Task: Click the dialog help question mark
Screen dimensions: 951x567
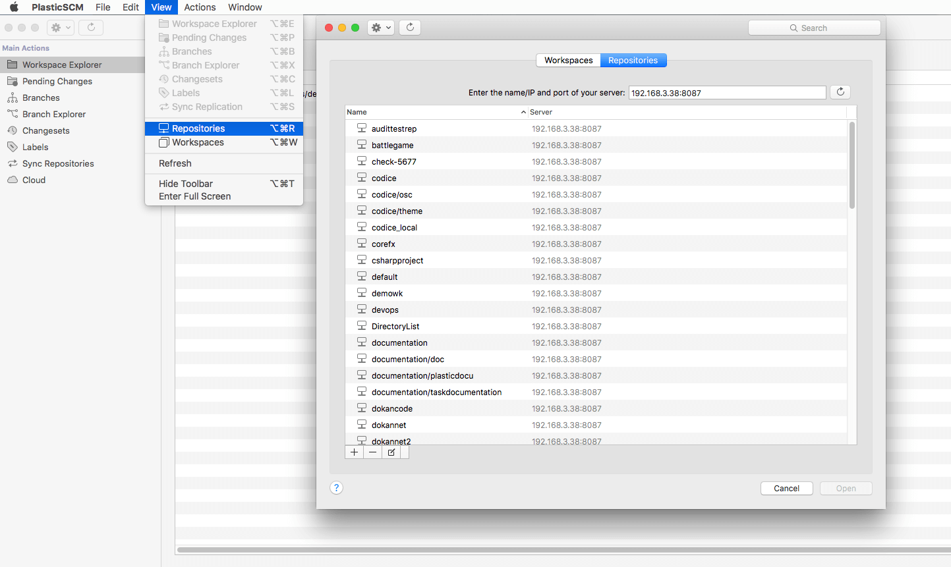Action: click(x=337, y=488)
